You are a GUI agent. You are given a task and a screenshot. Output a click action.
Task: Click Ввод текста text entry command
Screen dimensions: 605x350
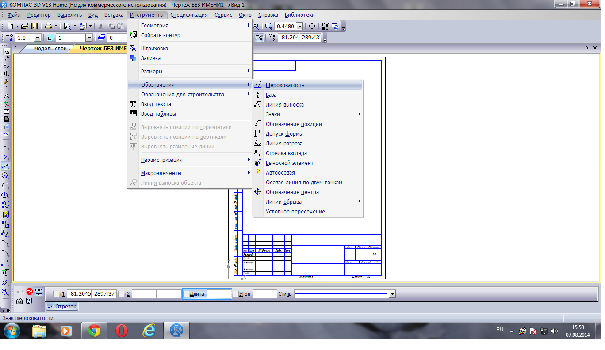click(x=190, y=104)
